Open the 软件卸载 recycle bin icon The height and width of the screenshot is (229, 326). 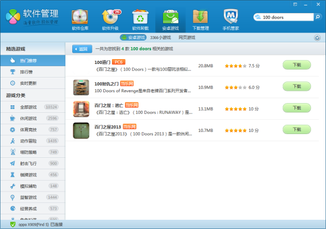coord(140,20)
